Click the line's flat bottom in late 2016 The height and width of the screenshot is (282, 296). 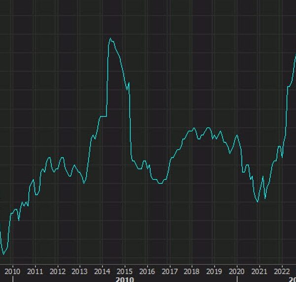tap(160, 183)
